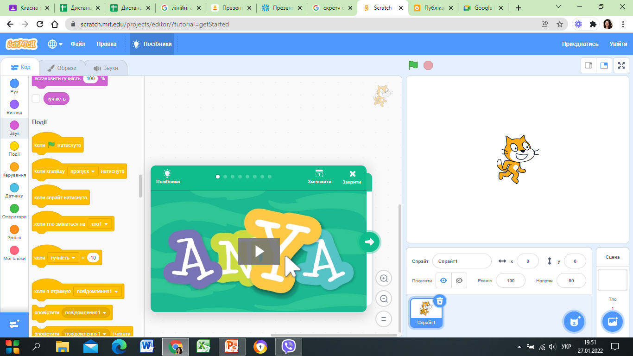Click the red stop sign button
Viewport: 633px width, 356px height.
(428, 65)
